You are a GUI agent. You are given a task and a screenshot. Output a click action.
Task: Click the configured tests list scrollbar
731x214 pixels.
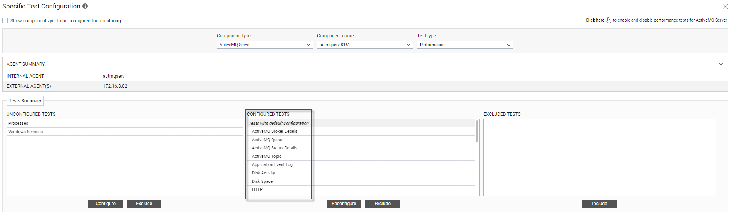(x=477, y=131)
